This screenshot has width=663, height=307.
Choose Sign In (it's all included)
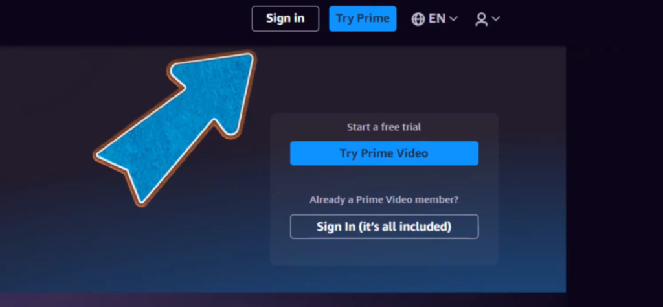tap(385, 227)
